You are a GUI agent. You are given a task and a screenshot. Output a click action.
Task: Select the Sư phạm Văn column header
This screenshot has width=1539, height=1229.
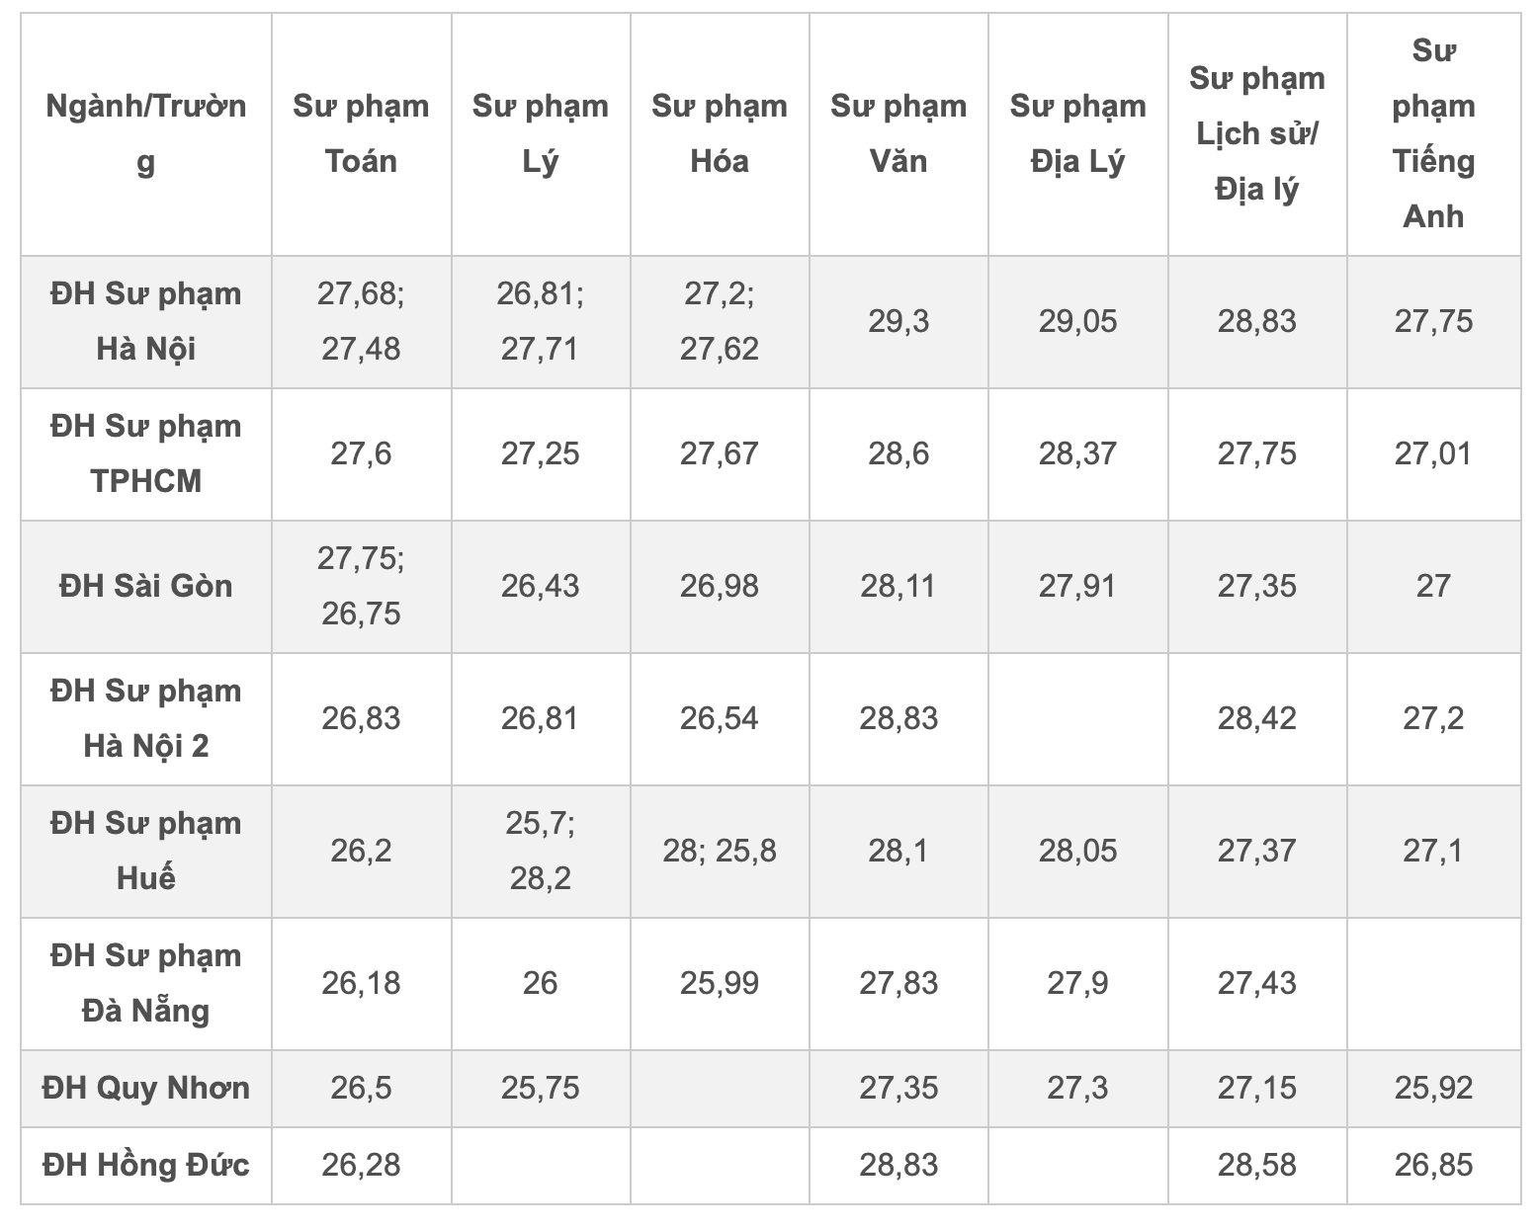[898, 133]
